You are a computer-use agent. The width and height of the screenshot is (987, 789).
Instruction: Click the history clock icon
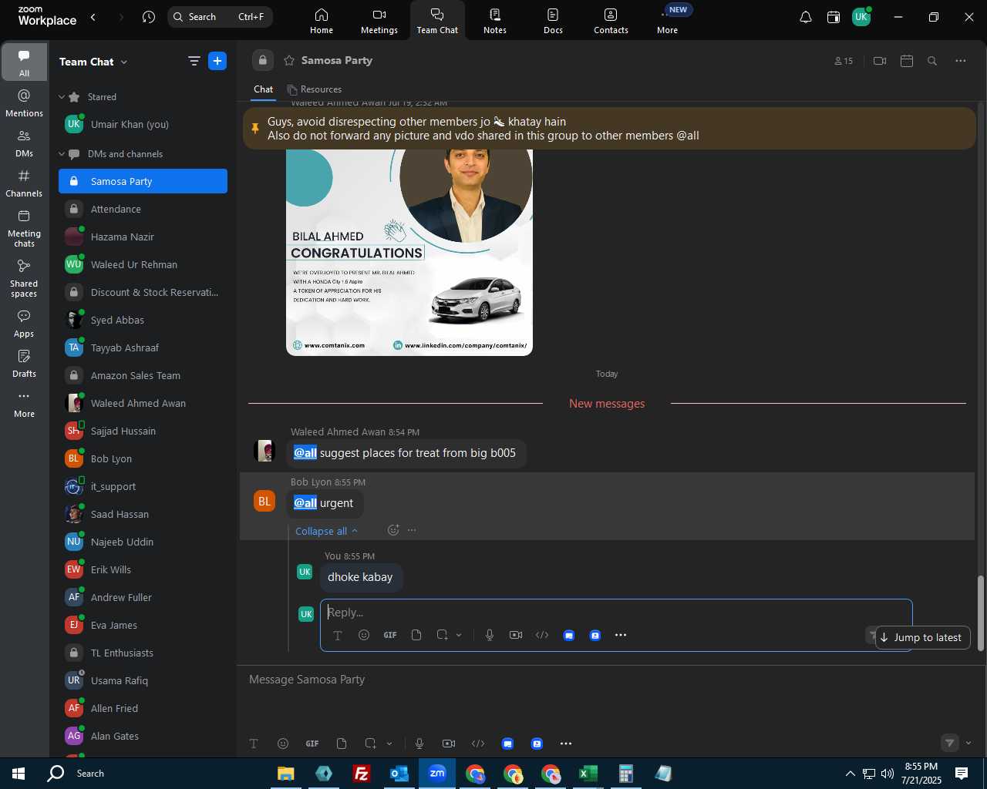[x=149, y=17]
